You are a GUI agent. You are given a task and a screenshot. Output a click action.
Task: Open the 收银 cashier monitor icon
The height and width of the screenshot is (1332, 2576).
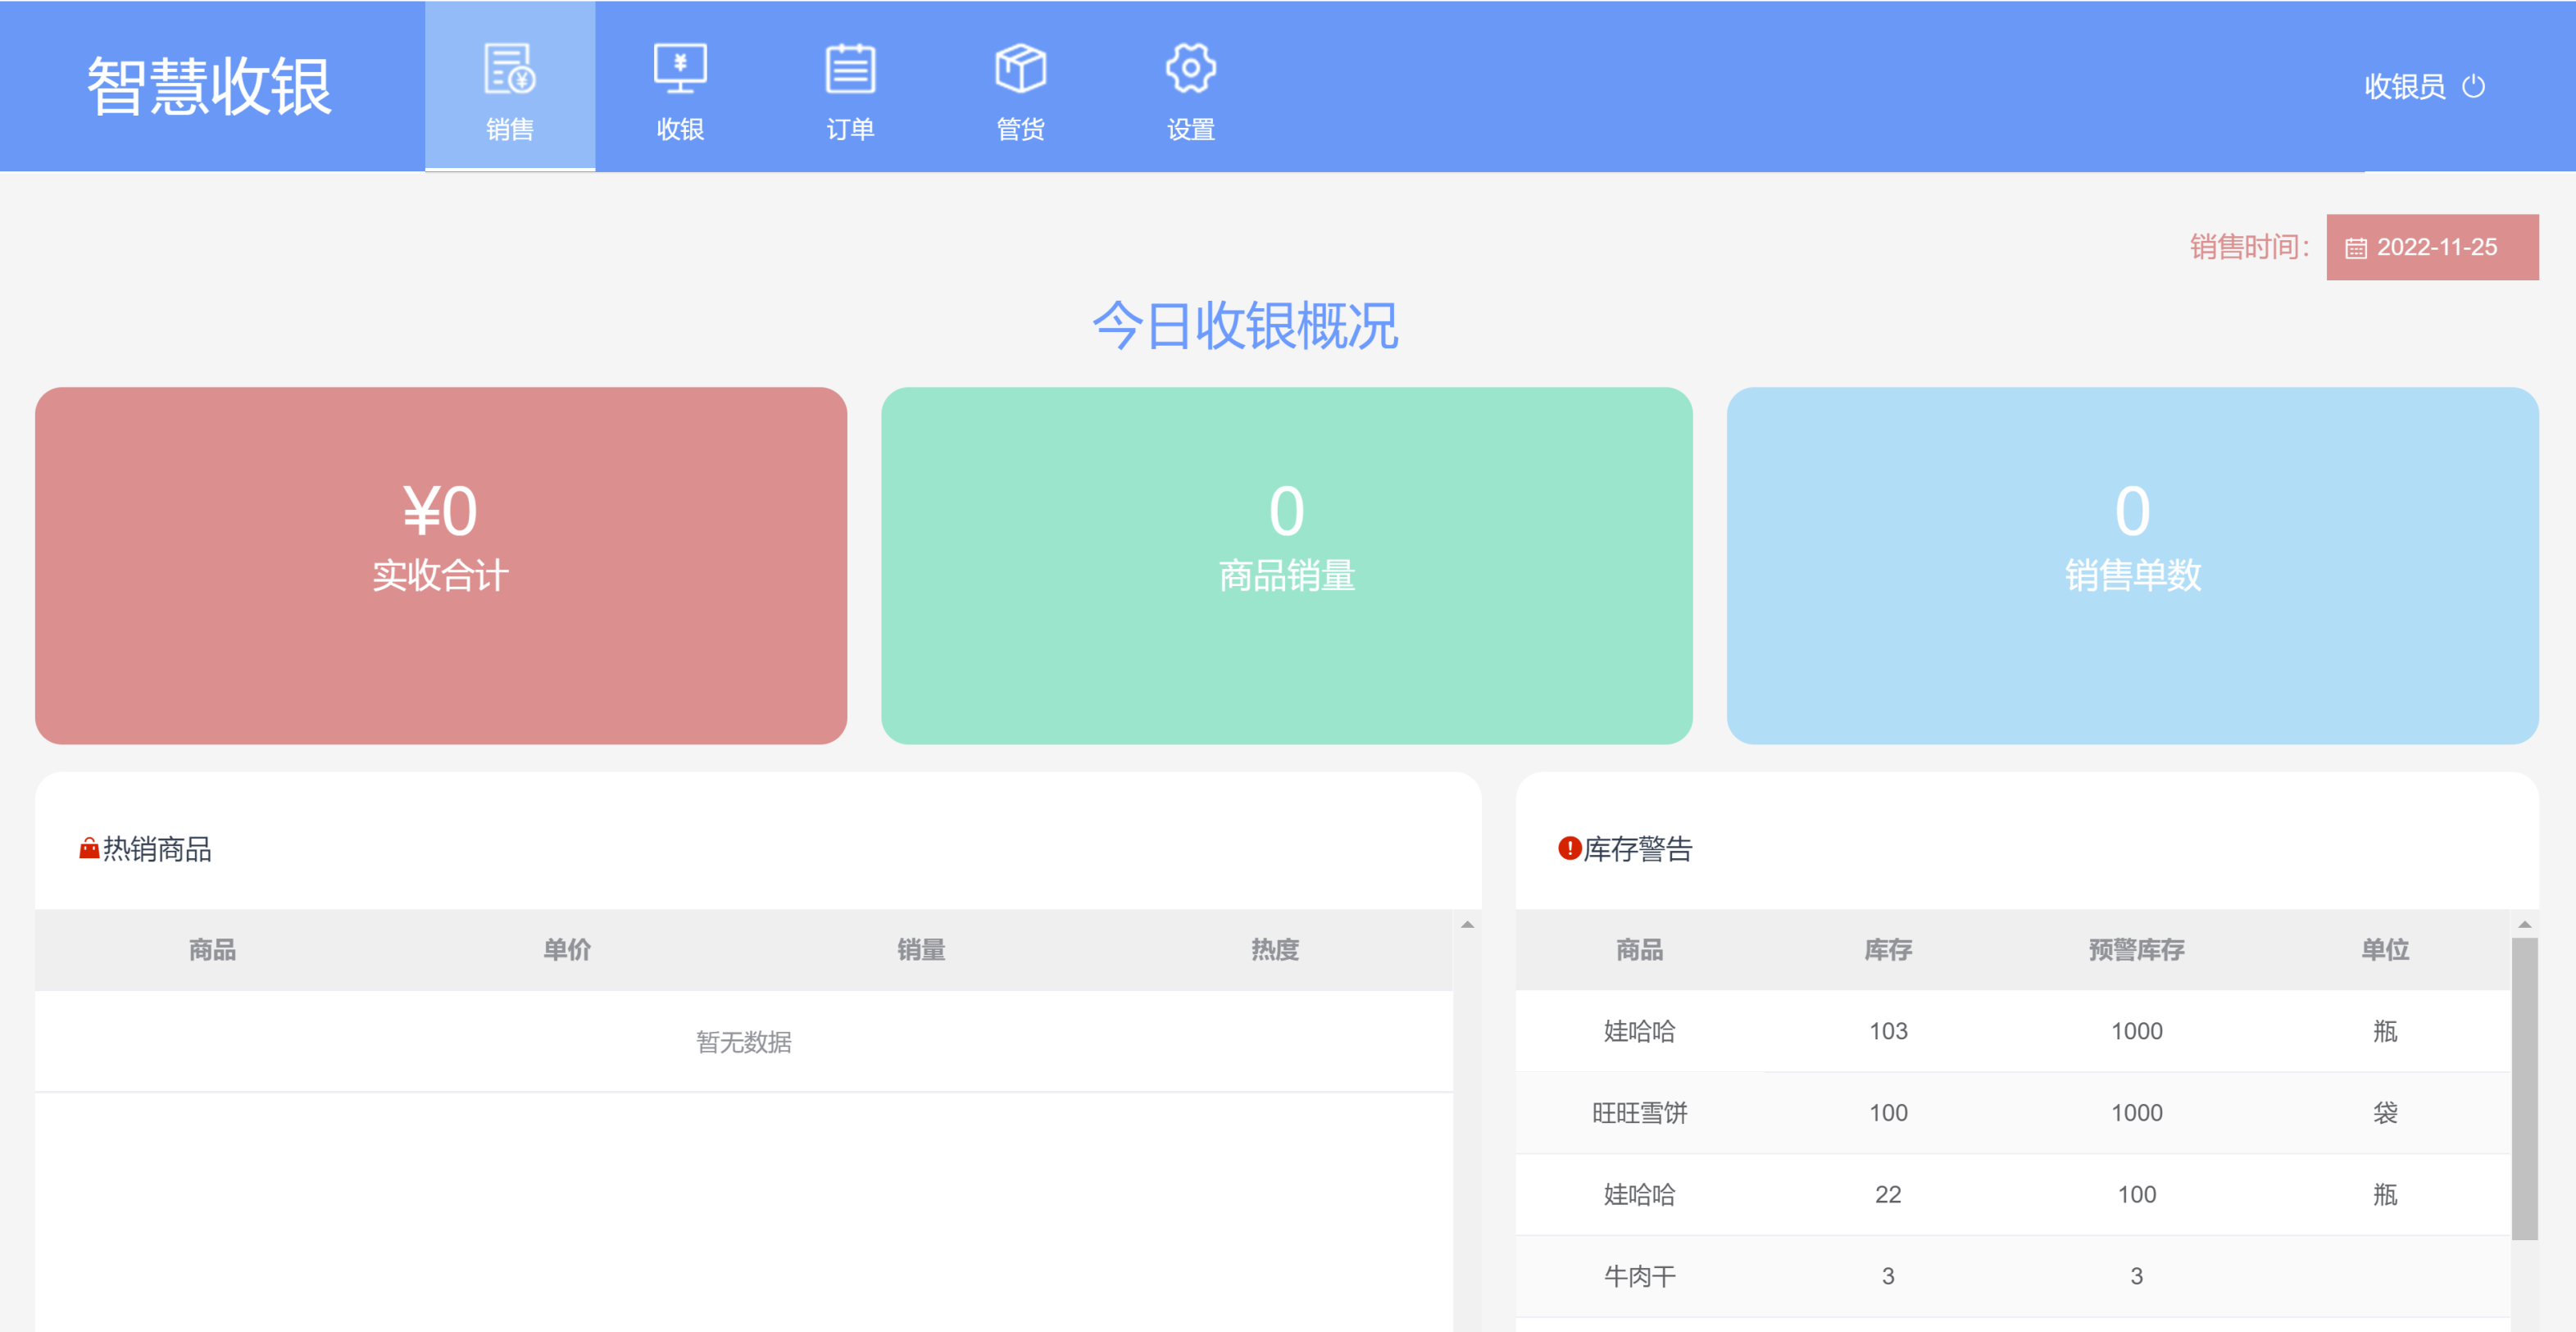pyautogui.click(x=680, y=68)
